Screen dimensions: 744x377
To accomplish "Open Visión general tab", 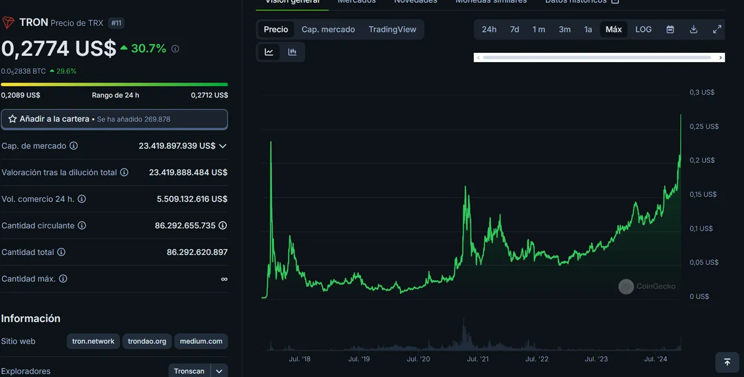I will 292,2.
